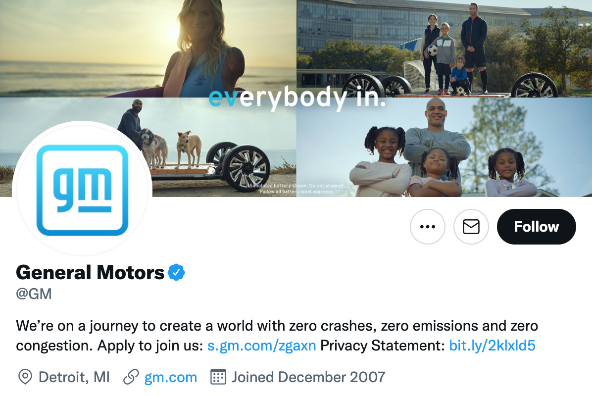Open the bit.ly/2klxld5 privacy link

[492, 346]
